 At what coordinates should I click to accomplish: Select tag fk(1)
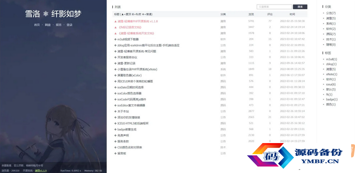[x=329, y=94]
